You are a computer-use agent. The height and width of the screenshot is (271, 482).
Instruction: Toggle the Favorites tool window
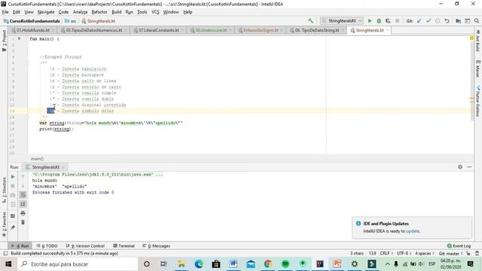(4, 224)
